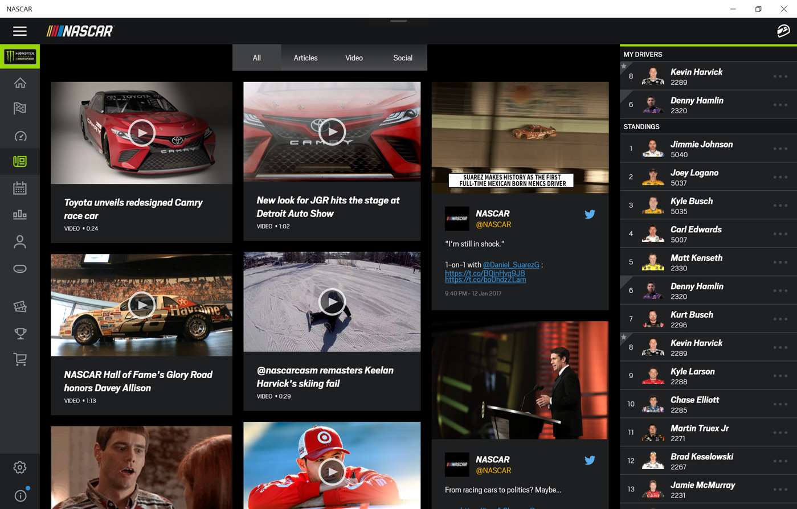Click NASCAR avatar on the politics tweet
The width and height of the screenshot is (797, 509).
point(457,465)
